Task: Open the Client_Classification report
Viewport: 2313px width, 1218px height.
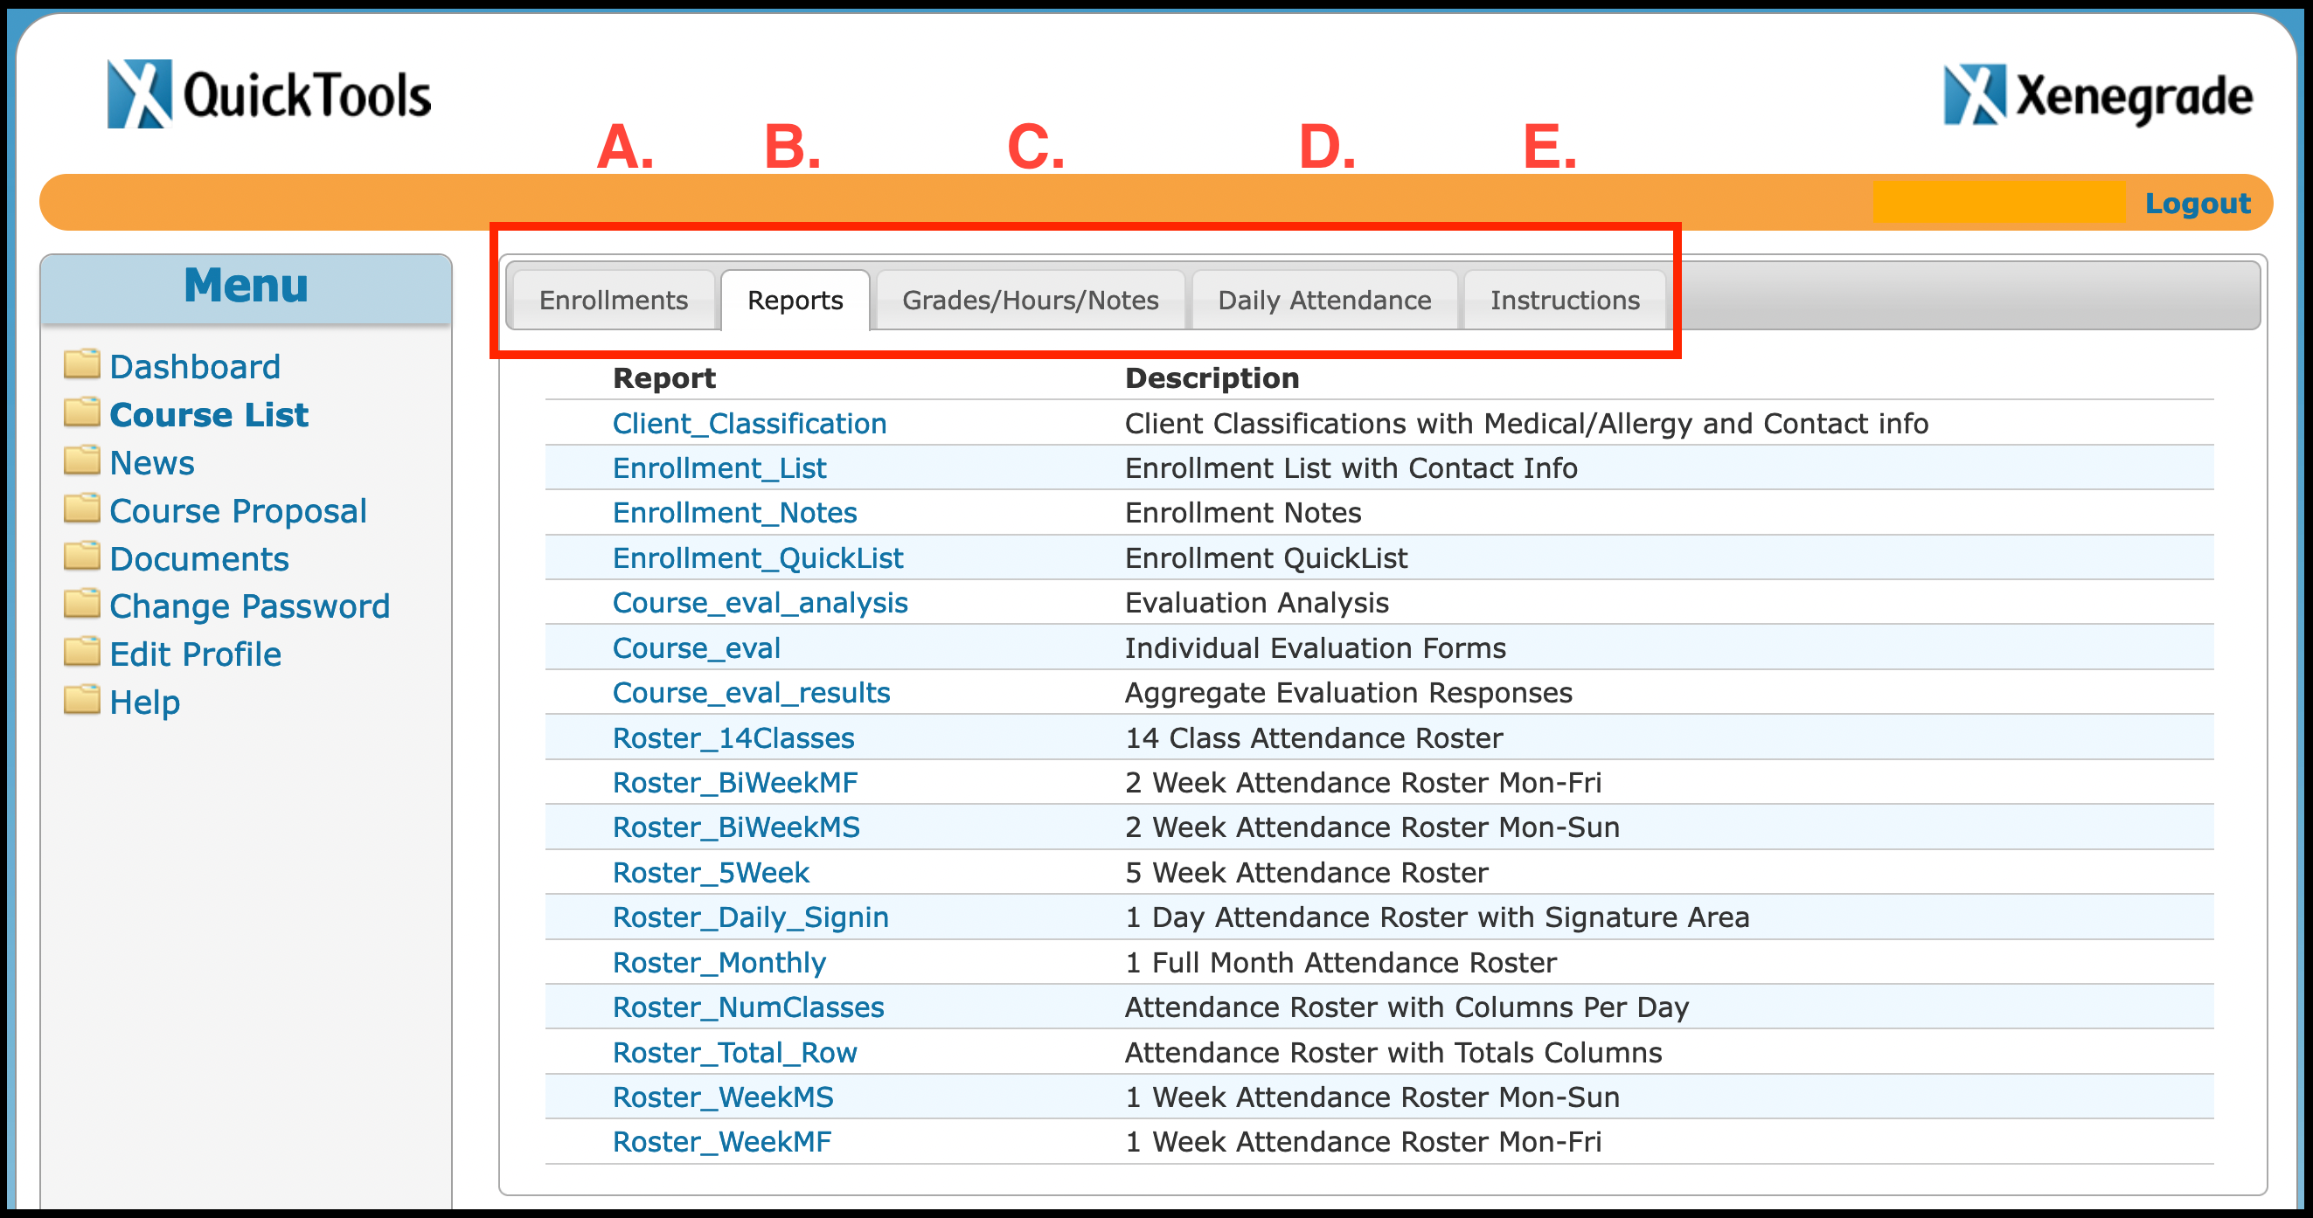Action: coord(750,423)
